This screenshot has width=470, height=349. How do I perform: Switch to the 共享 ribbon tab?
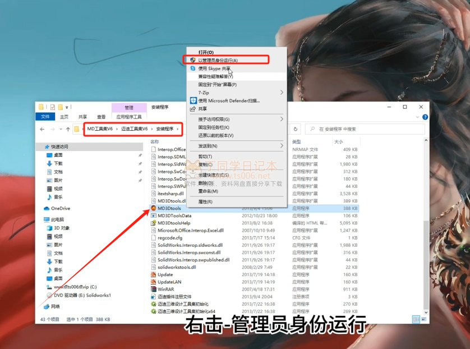pyautogui.click(x=82, y=117)
